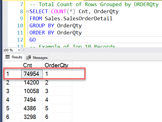Click the Cnt column header

[32, 65]
